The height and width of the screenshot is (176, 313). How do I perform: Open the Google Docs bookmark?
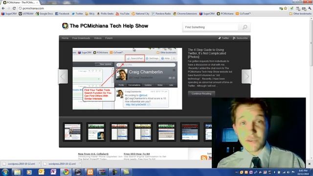45,14
